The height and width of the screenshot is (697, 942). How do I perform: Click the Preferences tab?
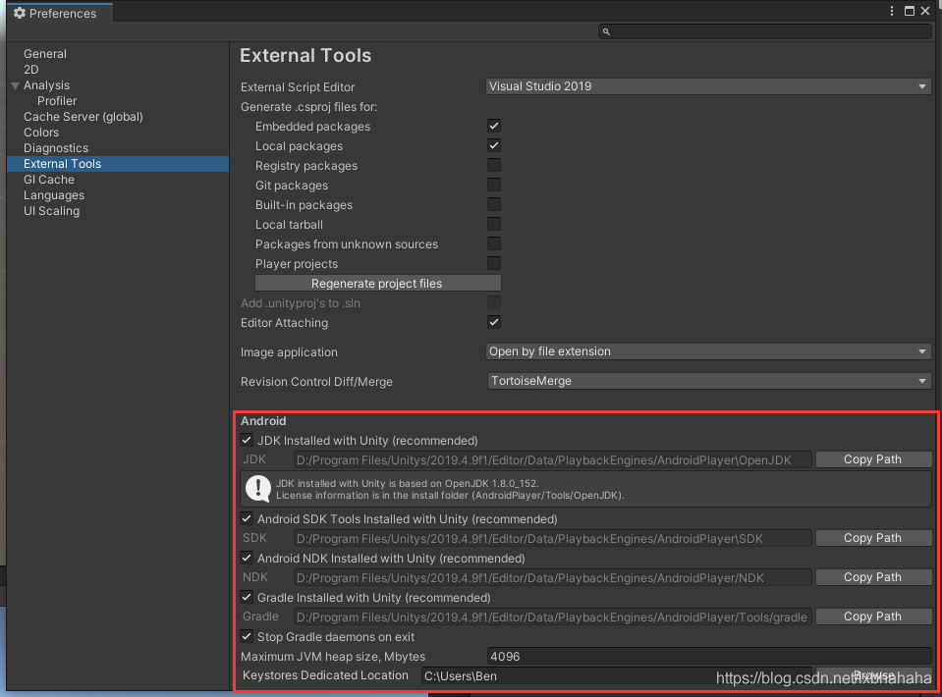60,13
